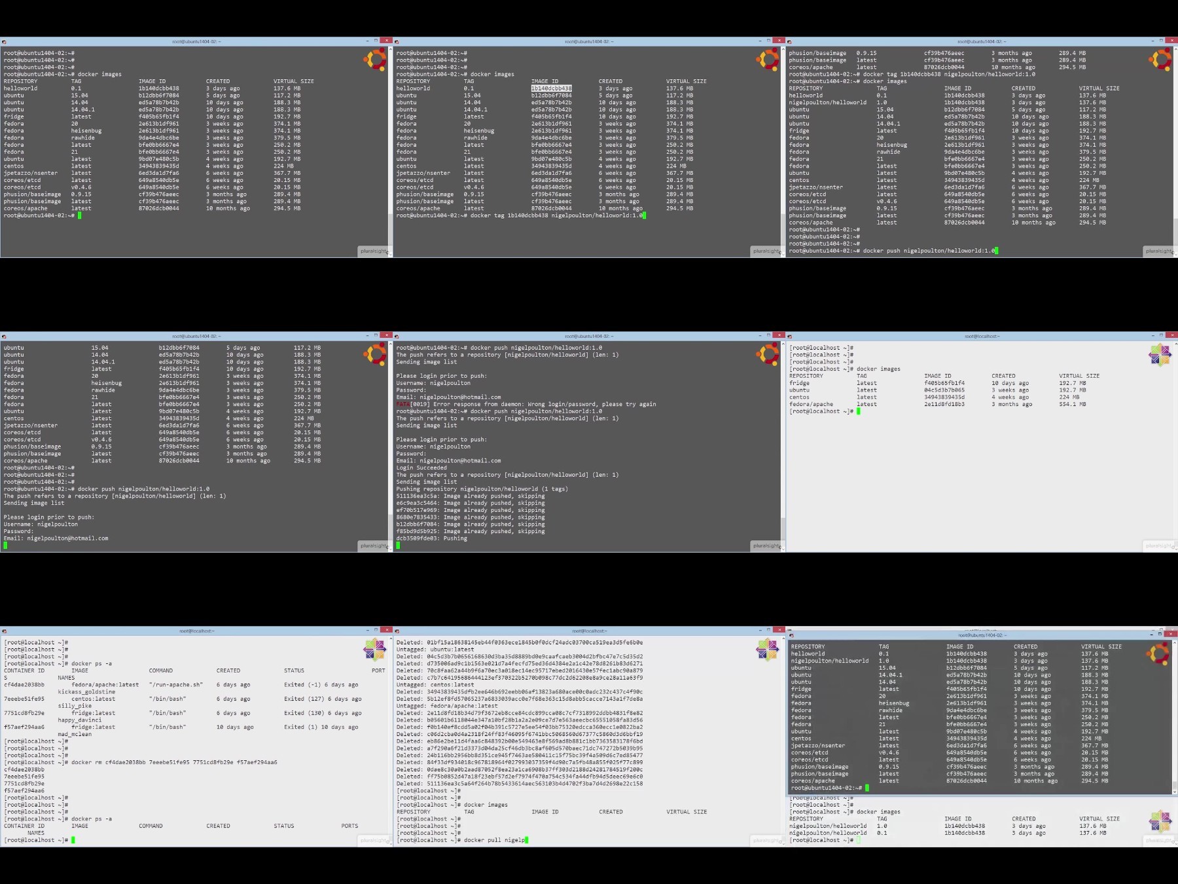Maximize the terminal showing the 'Wrong login/password' error
This screenshot has height=884, width=1178.
point(769,336)
